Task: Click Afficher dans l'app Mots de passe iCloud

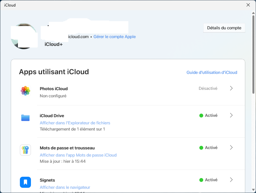Action: point(78,155)
